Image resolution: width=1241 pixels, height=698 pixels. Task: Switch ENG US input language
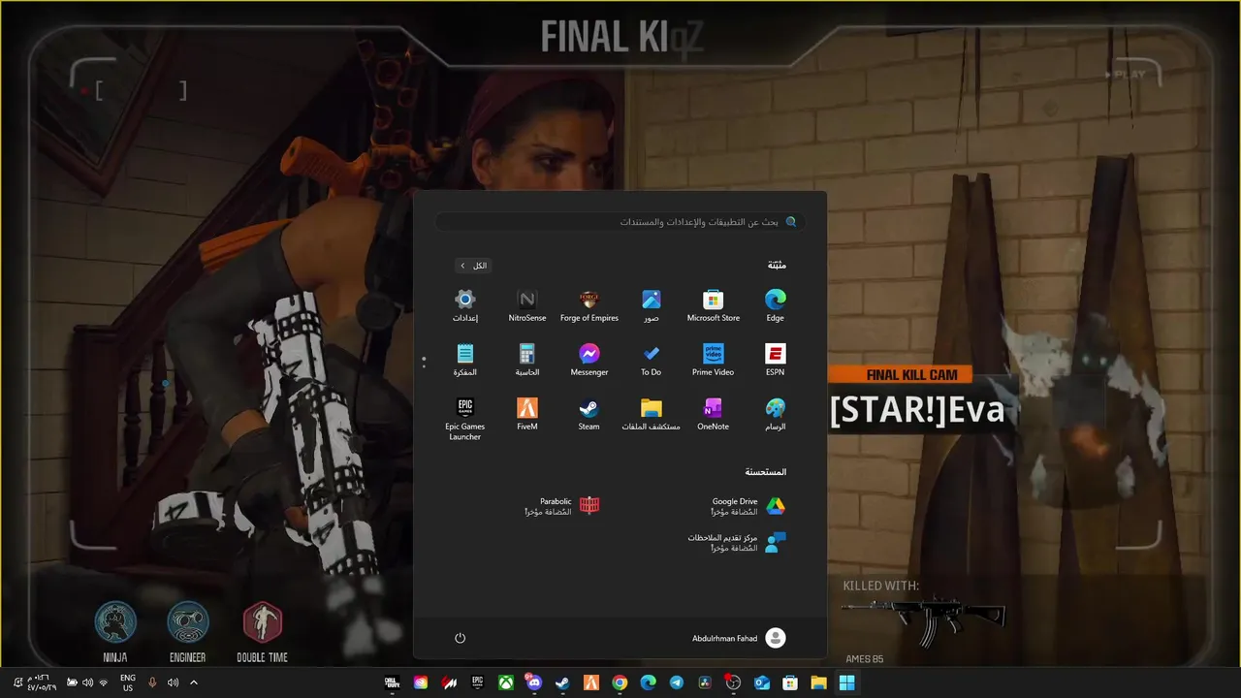pos(128,682)
